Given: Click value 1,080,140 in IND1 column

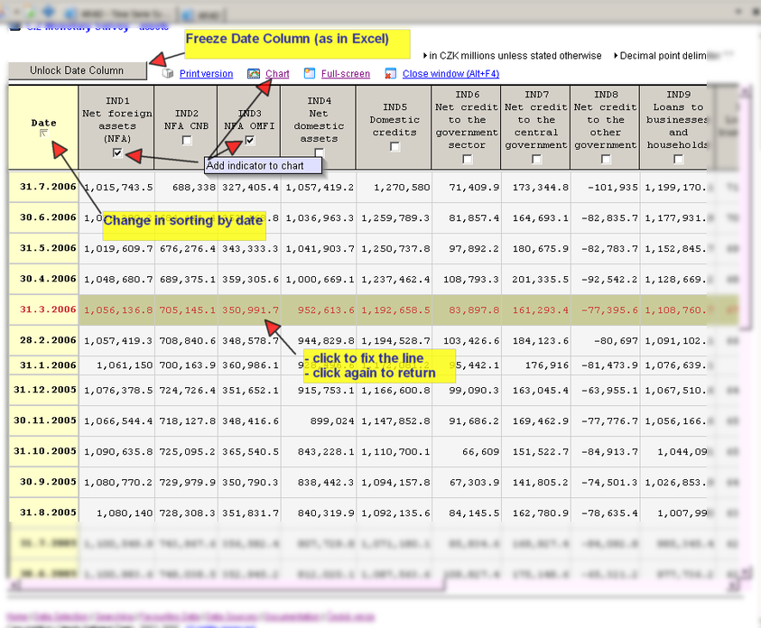Looking at the screenshot, I should coord(125,513).
